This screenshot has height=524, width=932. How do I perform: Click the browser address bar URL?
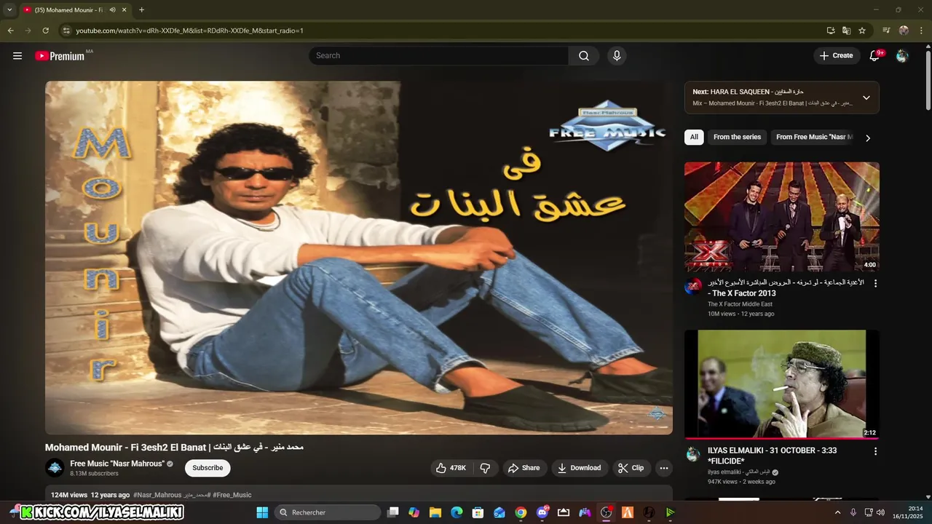point(189,31)
